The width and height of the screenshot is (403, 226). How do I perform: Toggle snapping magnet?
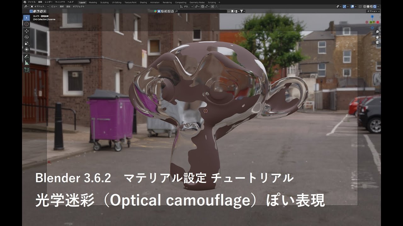[x=202, y=7]
